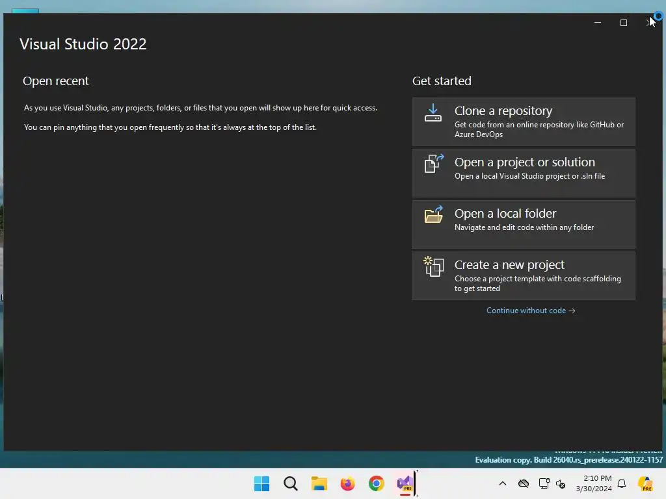Viewport: 666px width, 499px height.
Task: Open the Windows Start menu
Action: (x=261, y=483)
